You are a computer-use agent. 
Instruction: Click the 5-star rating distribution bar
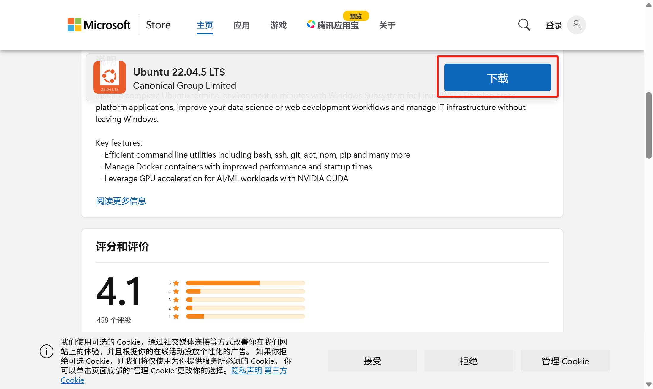(245, 283)
